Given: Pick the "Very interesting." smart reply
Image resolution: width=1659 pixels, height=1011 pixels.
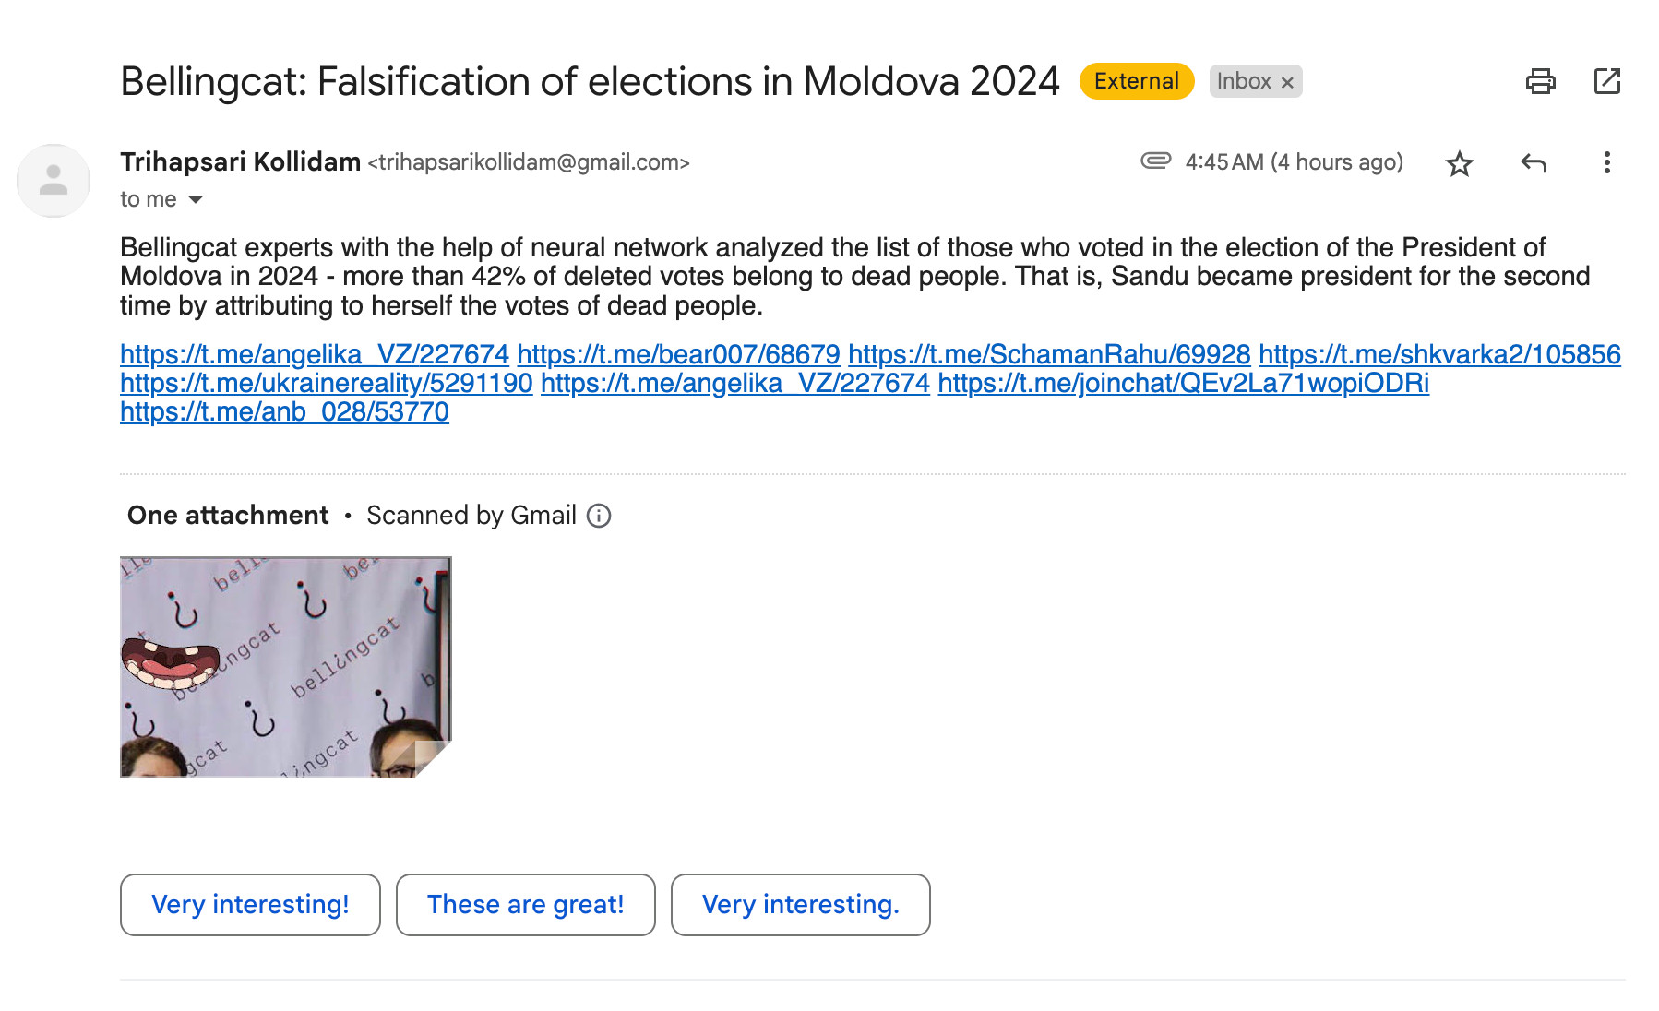Looking at the screenshot, I should click(x=801, y=905).
